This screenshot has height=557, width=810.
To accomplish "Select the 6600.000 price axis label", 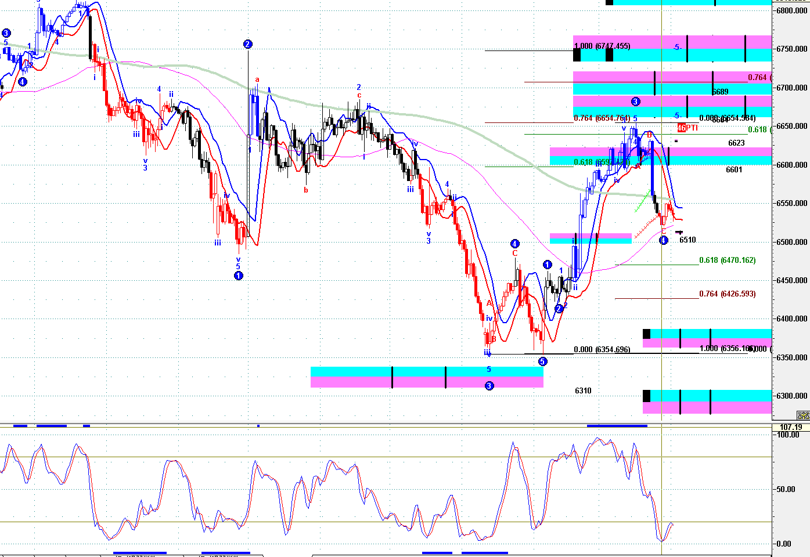I will (x=792, y=165).
